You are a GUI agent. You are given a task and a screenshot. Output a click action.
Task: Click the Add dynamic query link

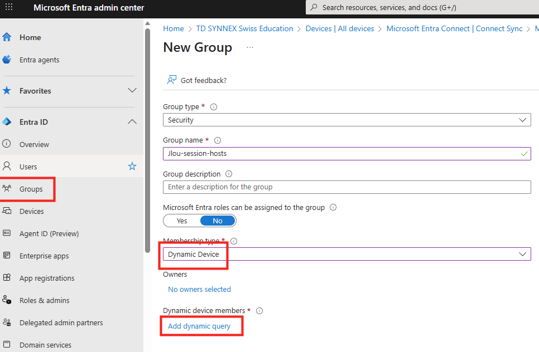(199, 326)
